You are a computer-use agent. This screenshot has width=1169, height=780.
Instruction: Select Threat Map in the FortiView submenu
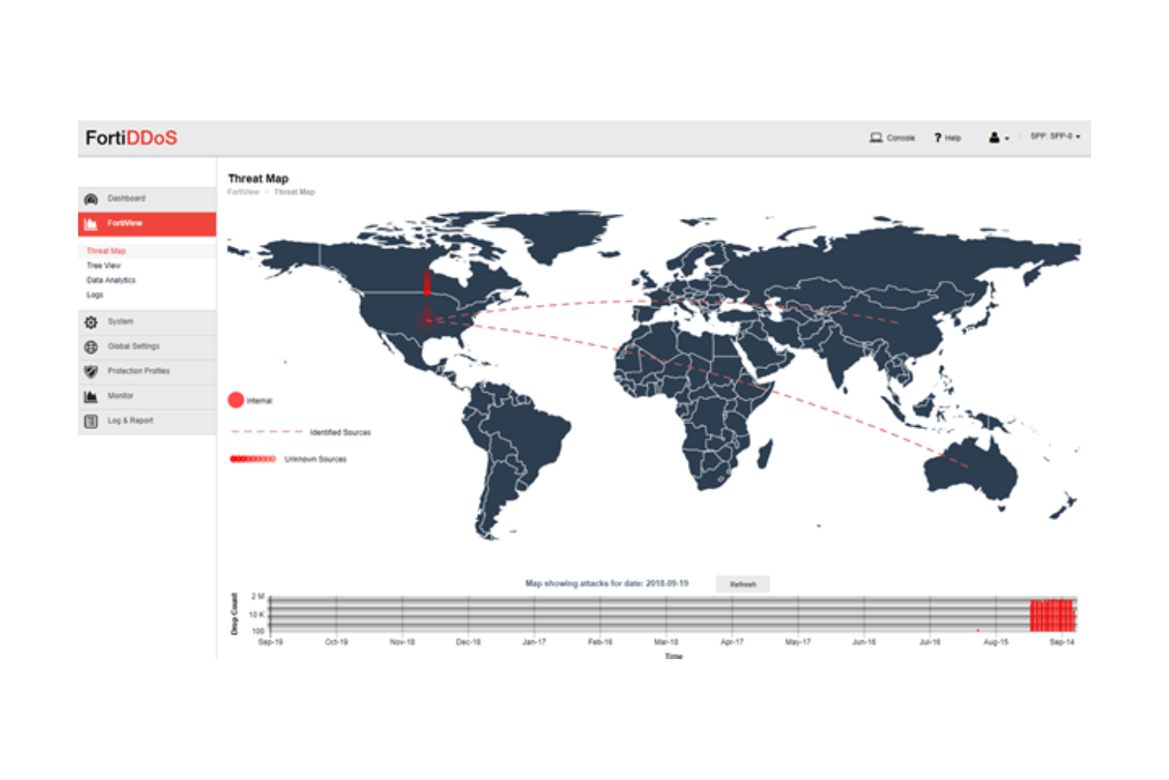pyautogui.click(x=106, y=251)
